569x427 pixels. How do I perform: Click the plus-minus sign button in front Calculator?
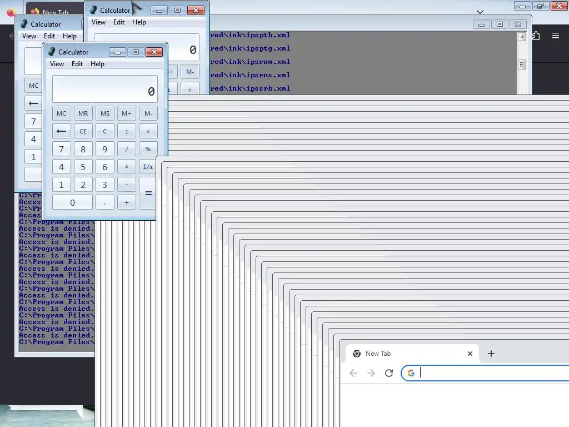pyautogui.click(x=126, y=131)
